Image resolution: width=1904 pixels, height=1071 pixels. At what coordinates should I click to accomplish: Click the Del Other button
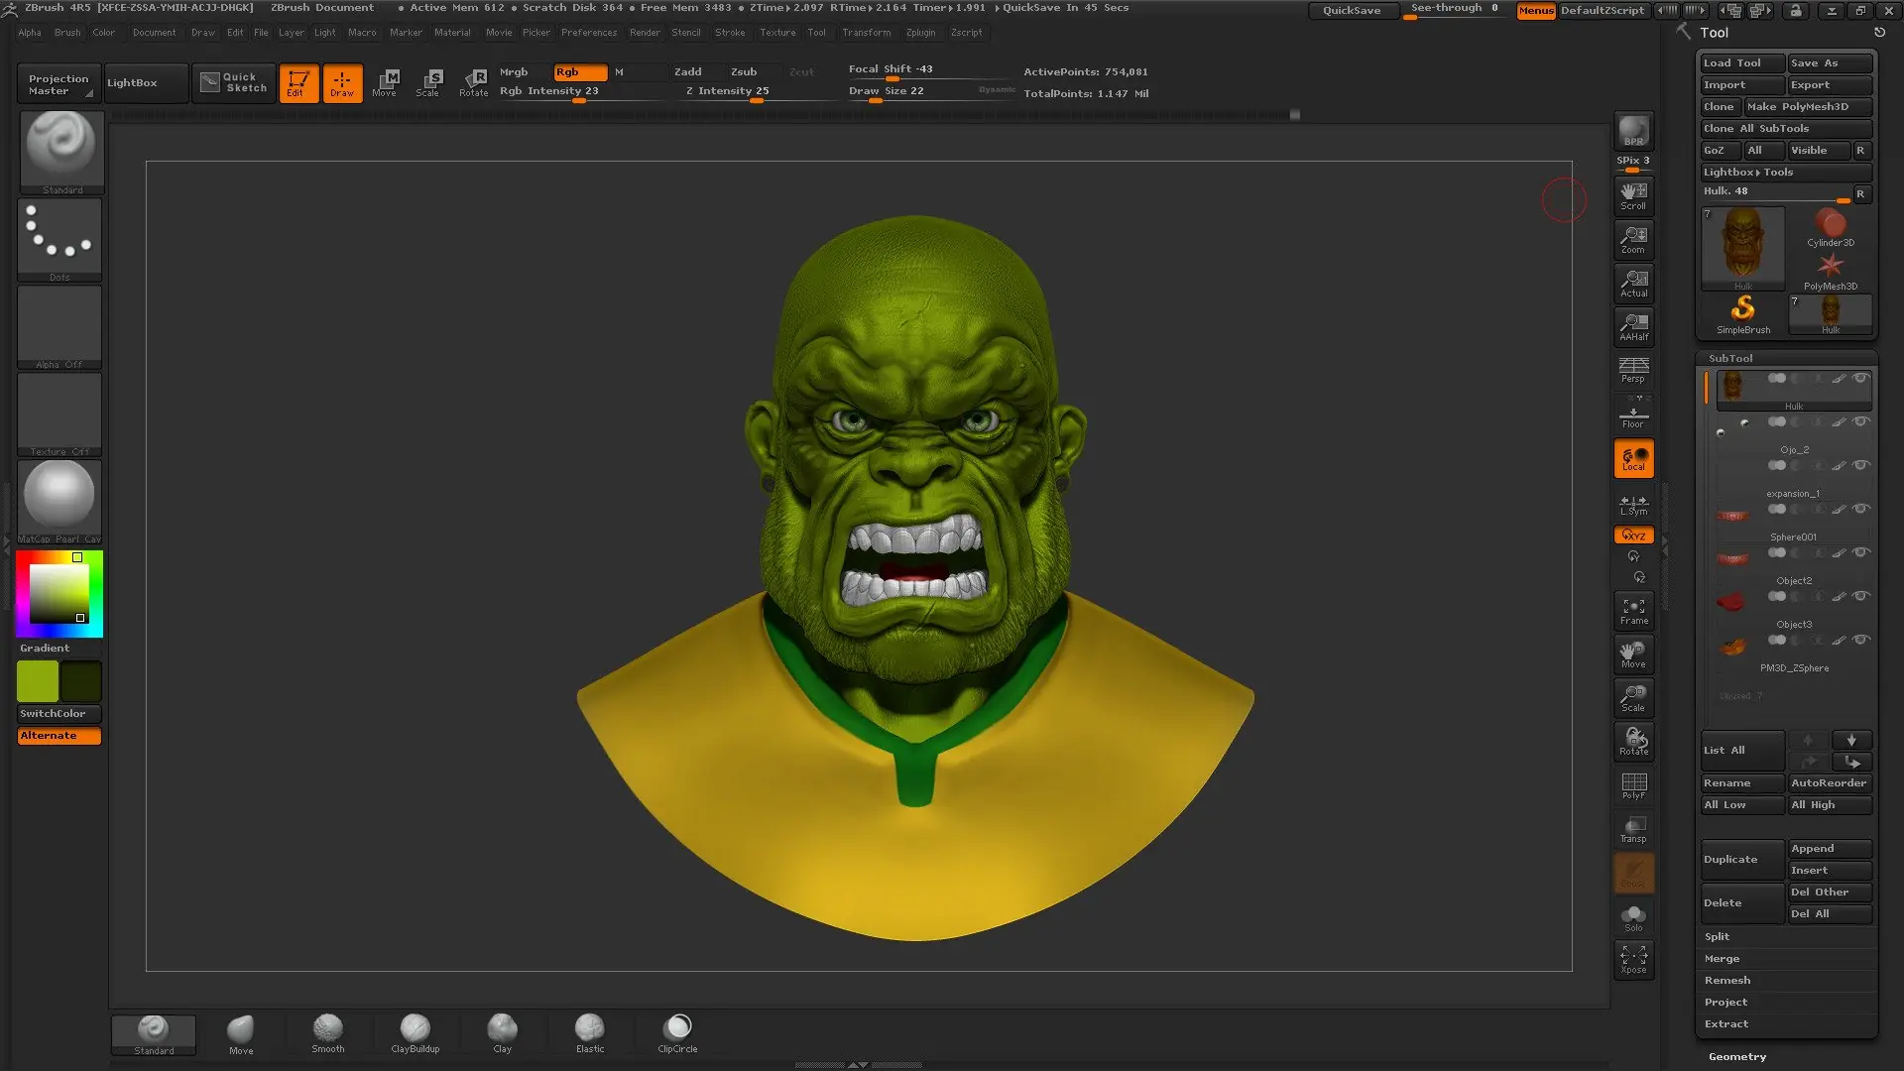pos(1830,892)
